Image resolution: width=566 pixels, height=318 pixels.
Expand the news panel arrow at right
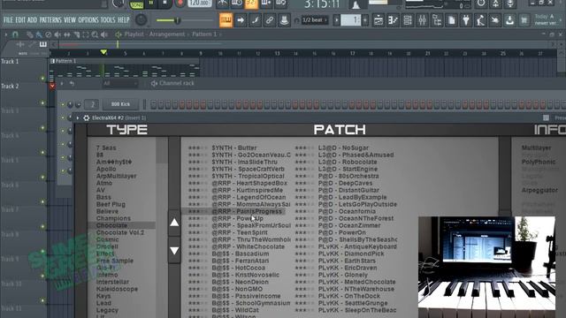pyautogui.click(x=562, y=20)
